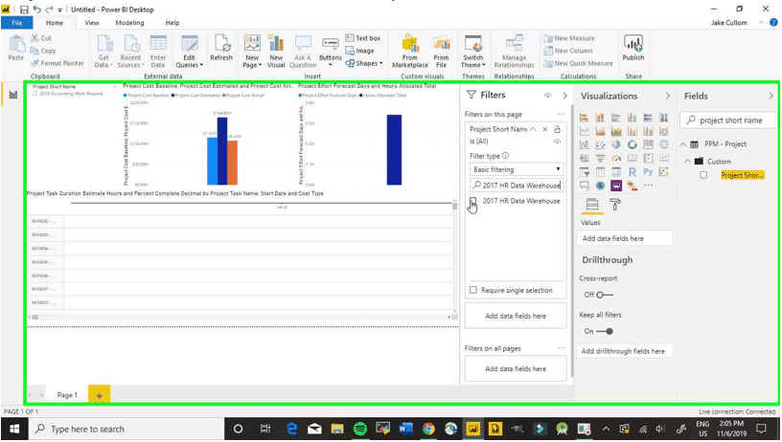The width and height of the screenshot is (782, 442).
Task: Click the filter search field
Action: click(x=517, y=186)
